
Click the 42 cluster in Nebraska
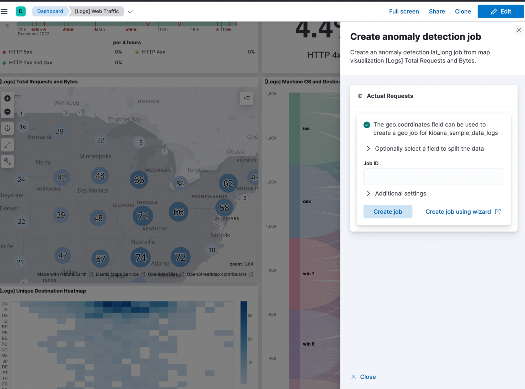tap(62, 178)
